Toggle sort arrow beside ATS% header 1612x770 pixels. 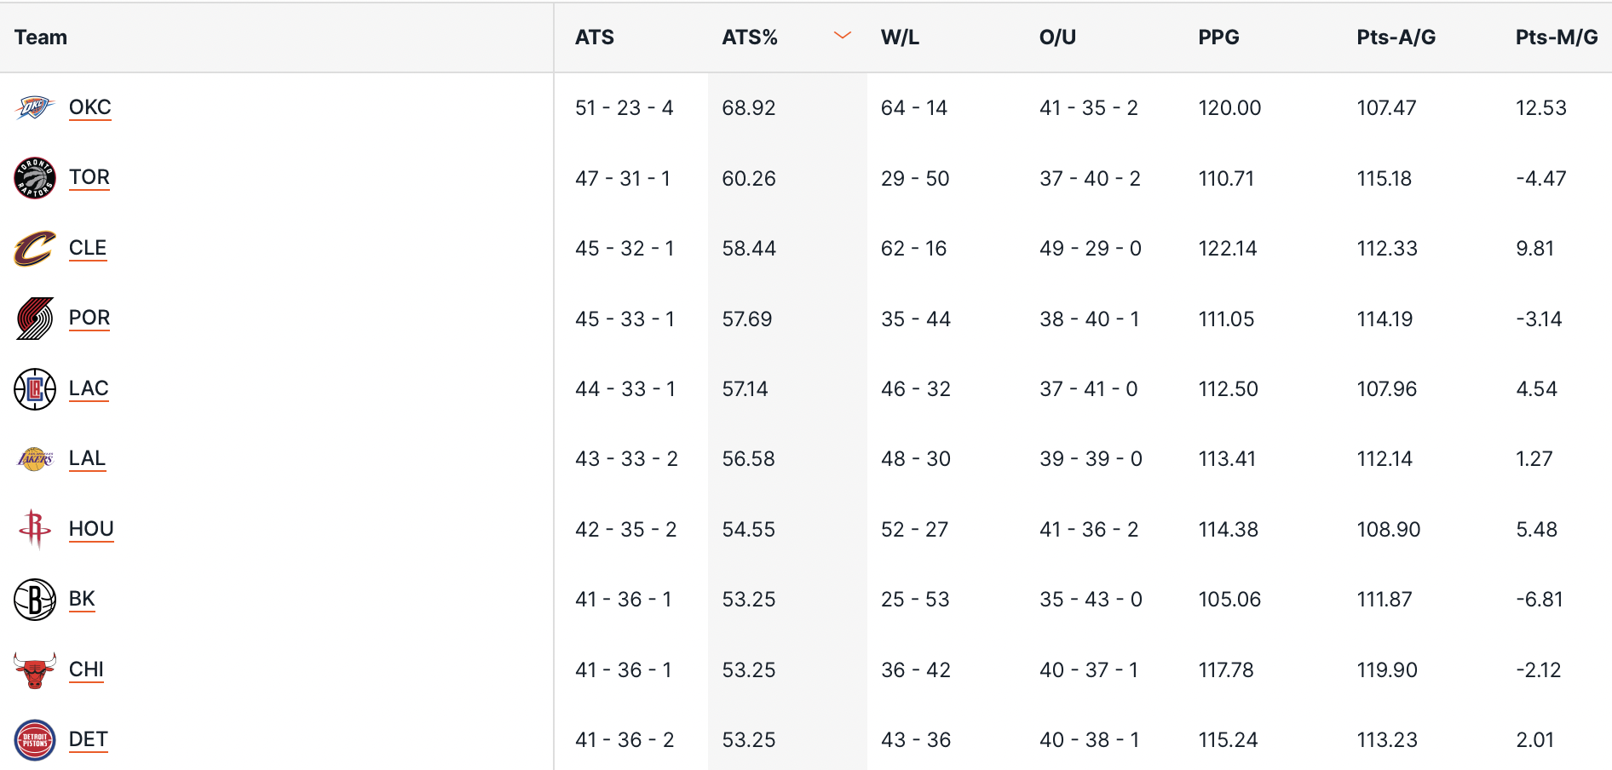(842, 36)
